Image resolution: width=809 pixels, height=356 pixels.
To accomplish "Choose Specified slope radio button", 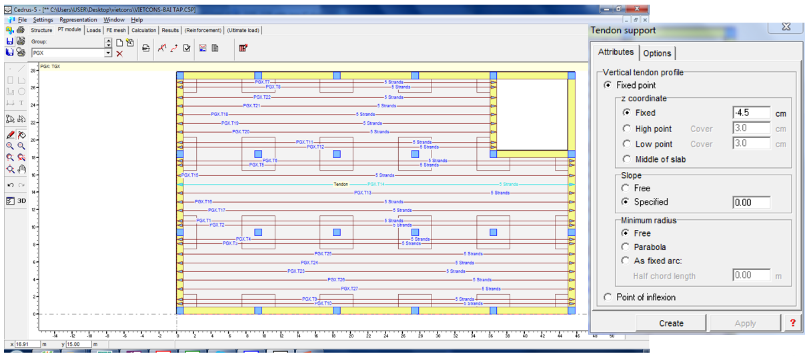I will tap(625, 201).
